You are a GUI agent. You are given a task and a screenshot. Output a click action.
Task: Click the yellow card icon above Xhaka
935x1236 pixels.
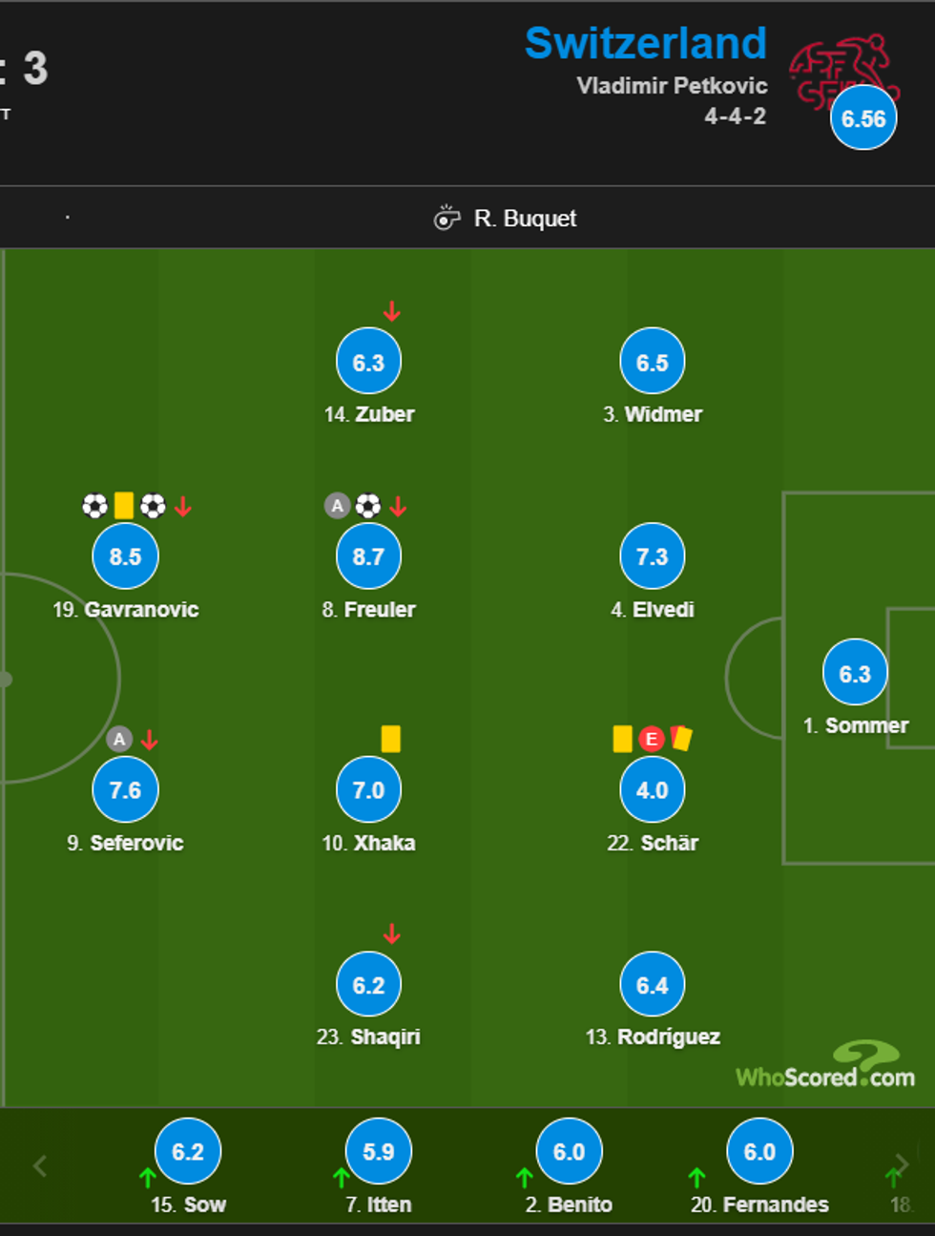tap(390, 739)
